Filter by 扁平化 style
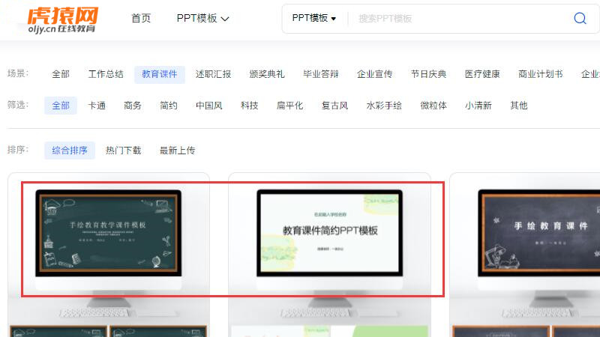 click(289, 106)
